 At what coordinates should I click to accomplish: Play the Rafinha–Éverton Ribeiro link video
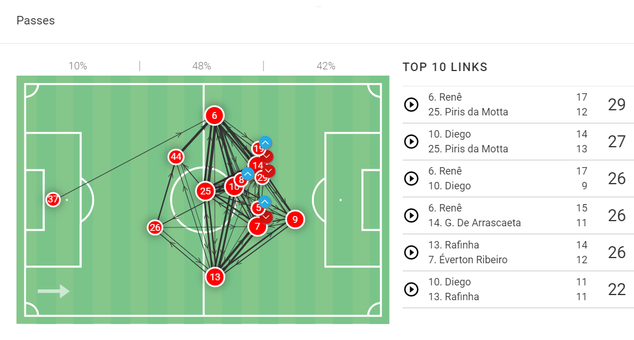pyautogui.click(x=411, y=252)
